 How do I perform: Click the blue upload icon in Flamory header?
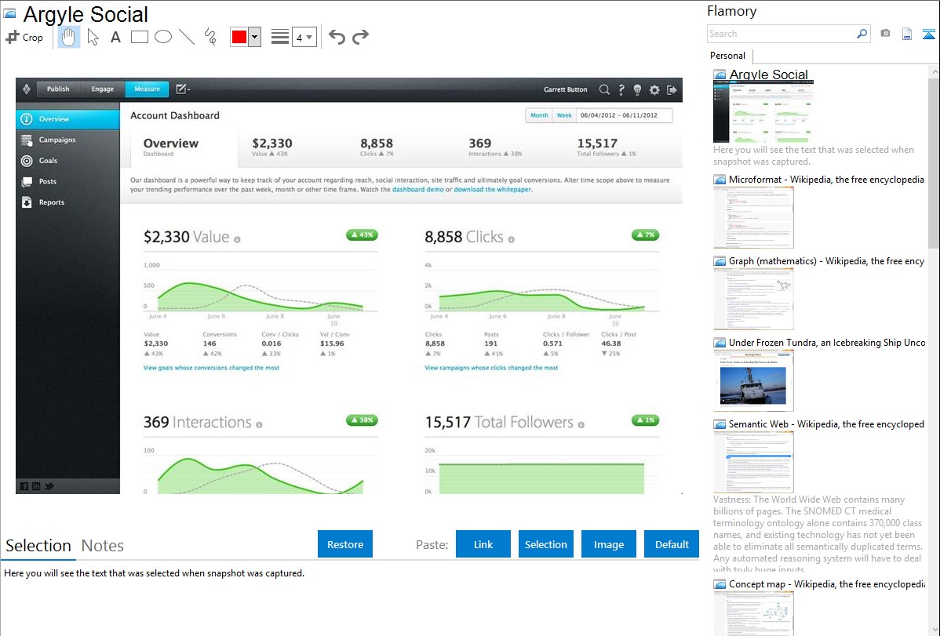tap(928, 34)
